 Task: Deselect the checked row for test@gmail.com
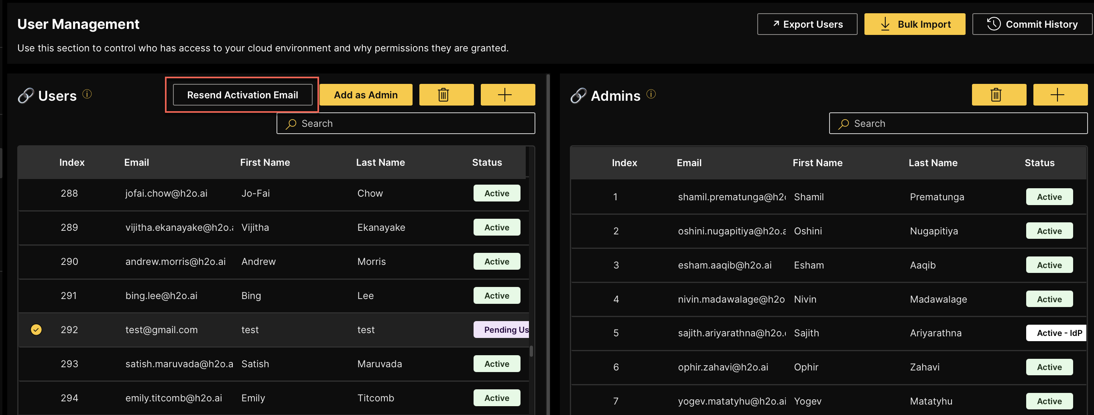point(36,330)
